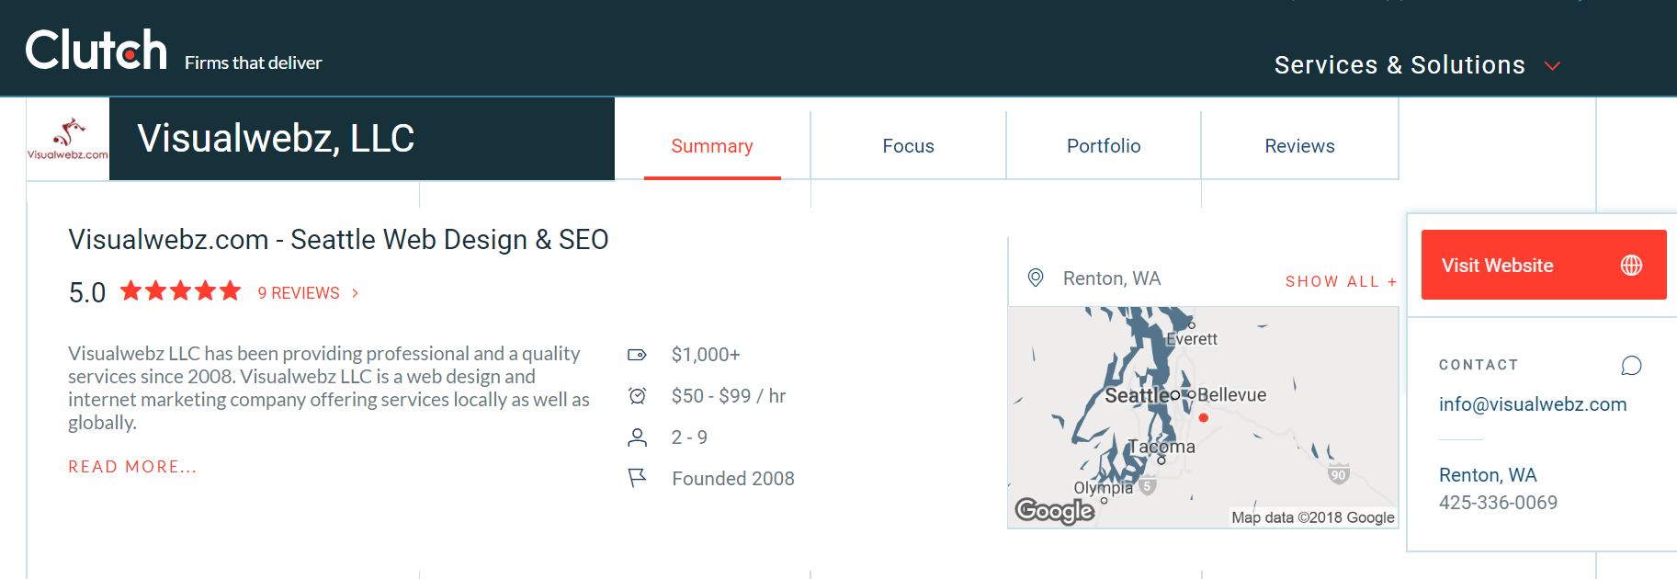Switch to the Focus tab
This screenshot has height=579, width=1677.
[x=908, y=146]
